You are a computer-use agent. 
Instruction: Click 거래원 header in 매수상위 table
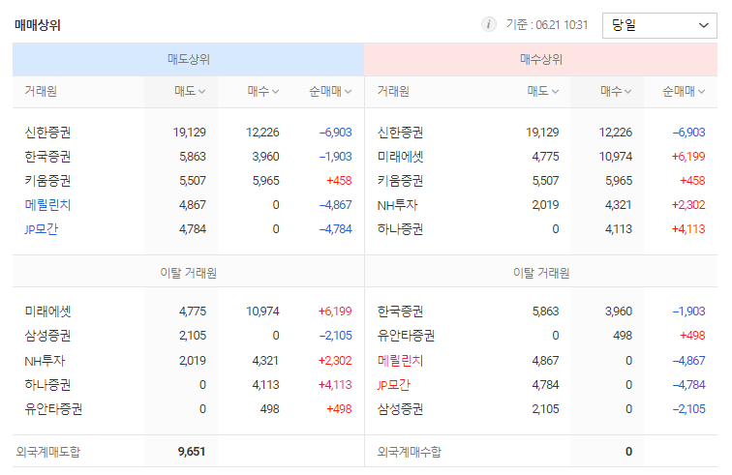(x=393, y=92)
